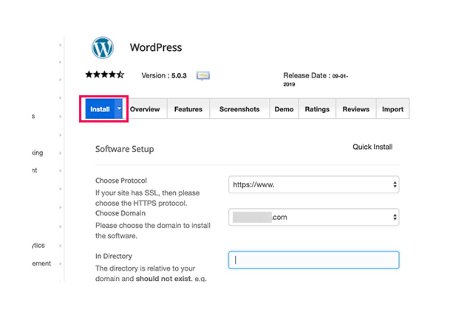Open the Install button dropdown arrow
454x317 pixels.
119,109
